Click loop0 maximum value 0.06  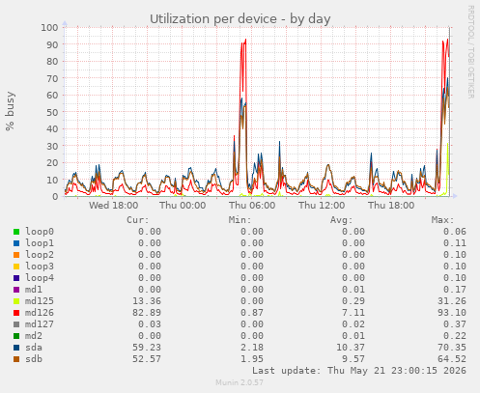pyautogui.click(x=455, y=232)
